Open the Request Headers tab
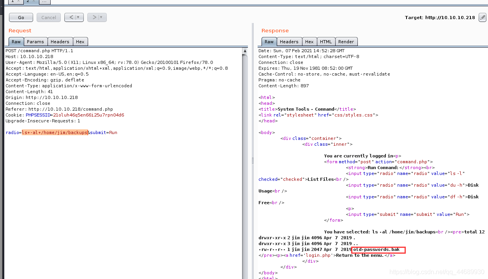Image resolution: width=488 pixels, height=279 pixels. pyautogui.click(x=60, y=42)
